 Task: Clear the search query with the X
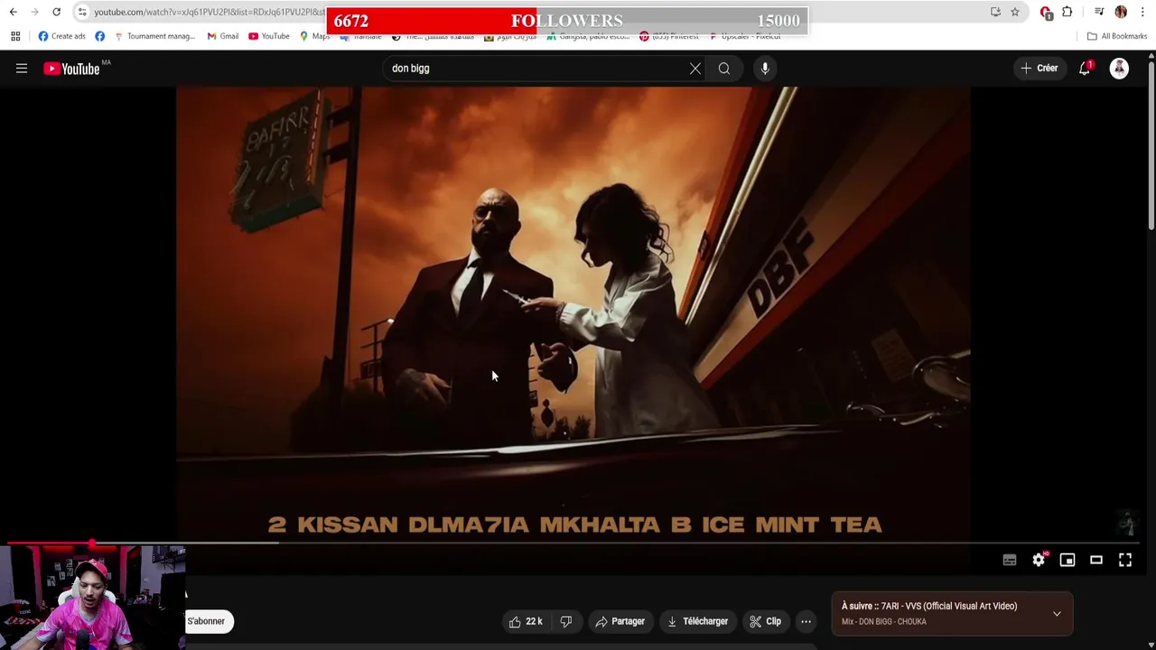695,69
